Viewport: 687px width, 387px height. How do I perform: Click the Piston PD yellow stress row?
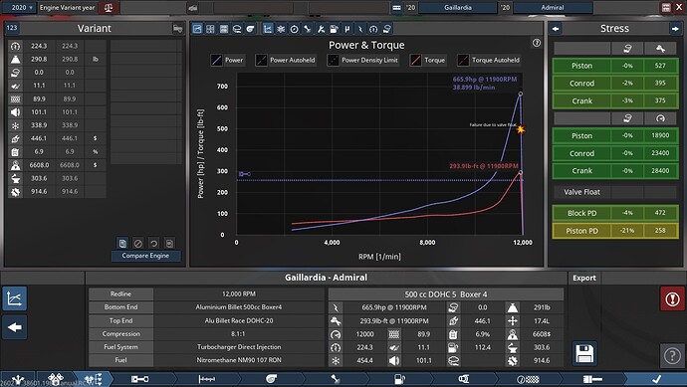coord(615,231)
